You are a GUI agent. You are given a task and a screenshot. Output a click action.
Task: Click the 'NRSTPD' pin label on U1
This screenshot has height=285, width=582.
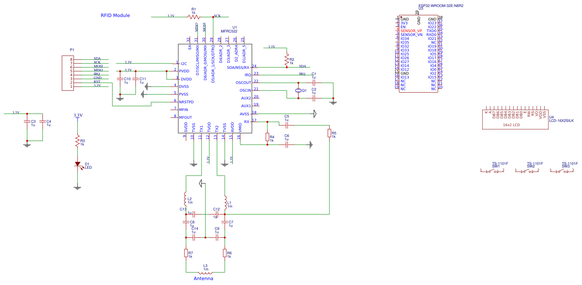pyautogui.click(x=186, y=102)
